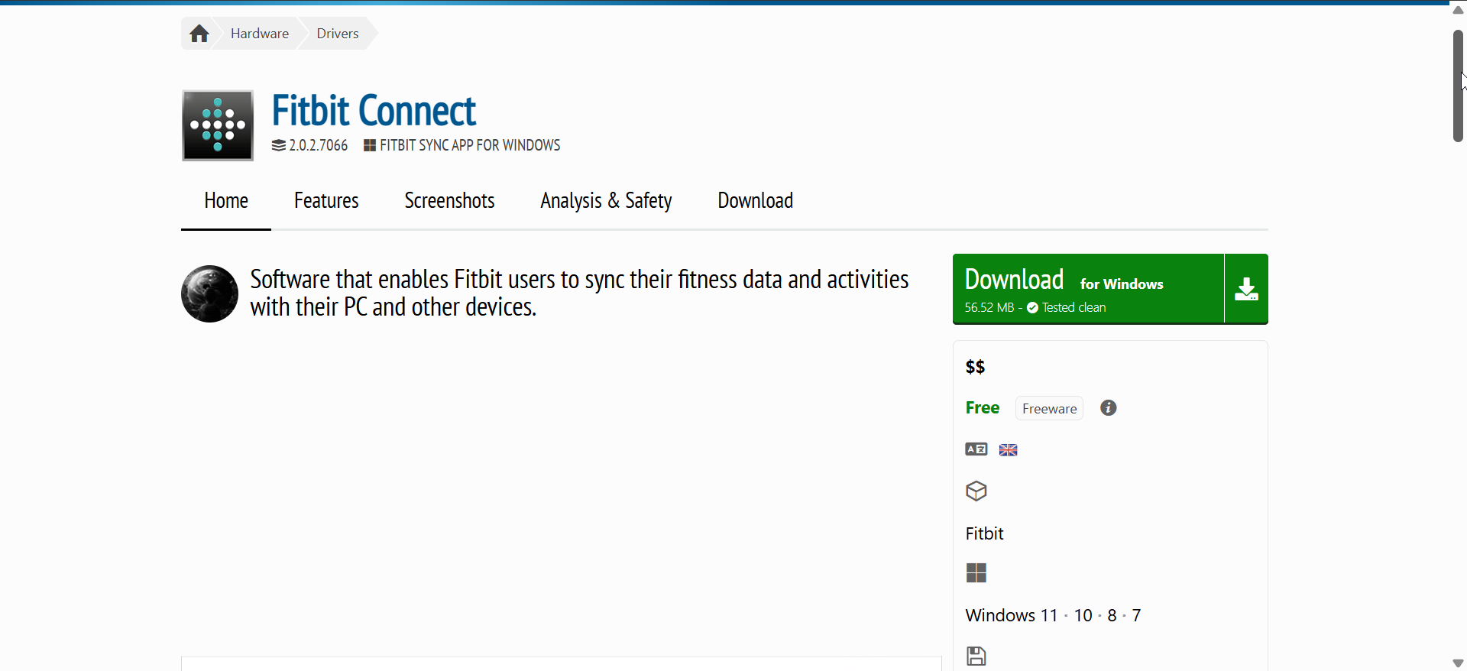Click the home icon in breadcrumb
1467x671 pixels.
[x=199, y=34]
